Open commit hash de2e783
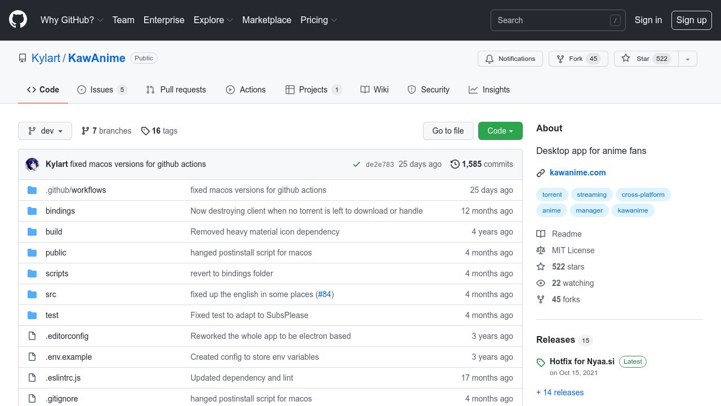 380,165
